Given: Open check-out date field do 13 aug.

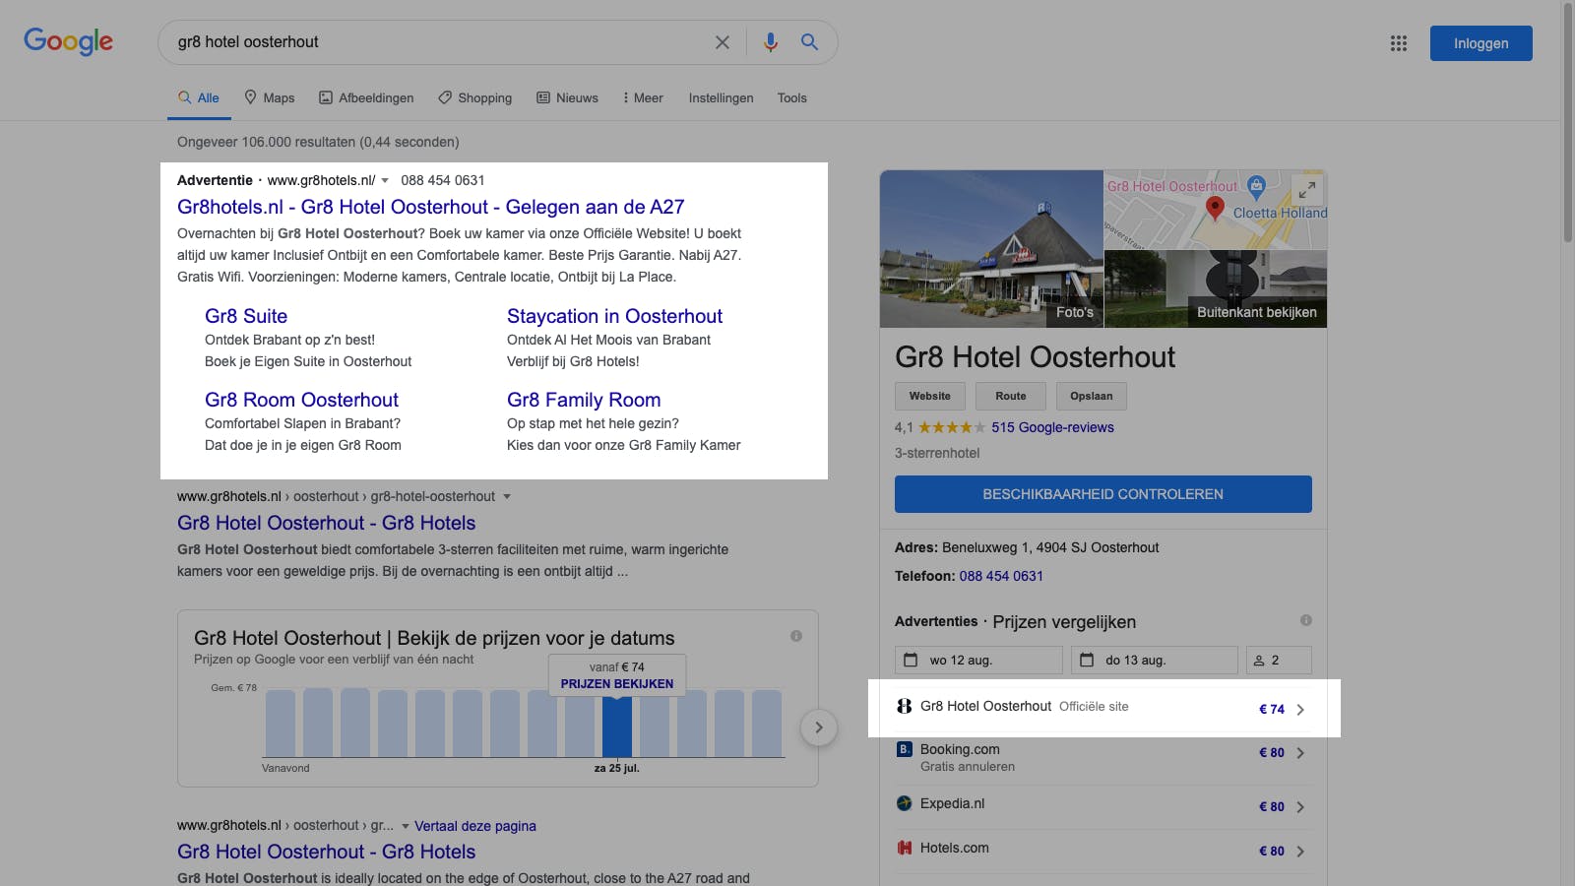Looking at the screenshot, I should (1154, 660).
